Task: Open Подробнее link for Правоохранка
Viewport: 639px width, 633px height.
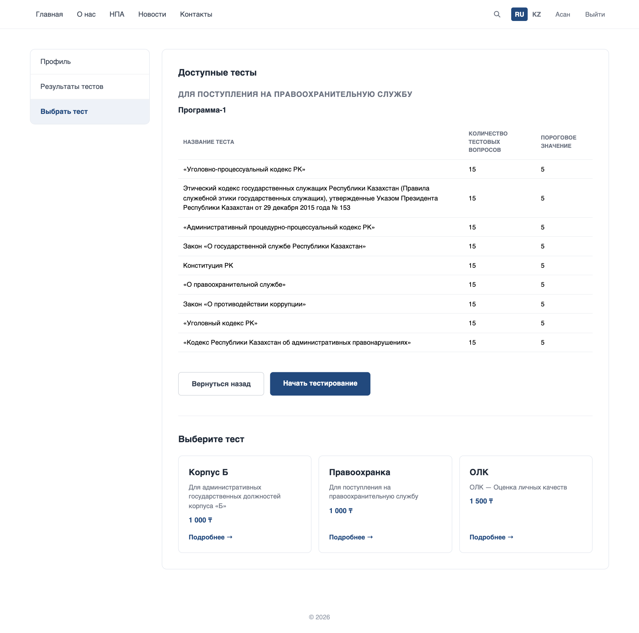Action: (x=351, y=537)
